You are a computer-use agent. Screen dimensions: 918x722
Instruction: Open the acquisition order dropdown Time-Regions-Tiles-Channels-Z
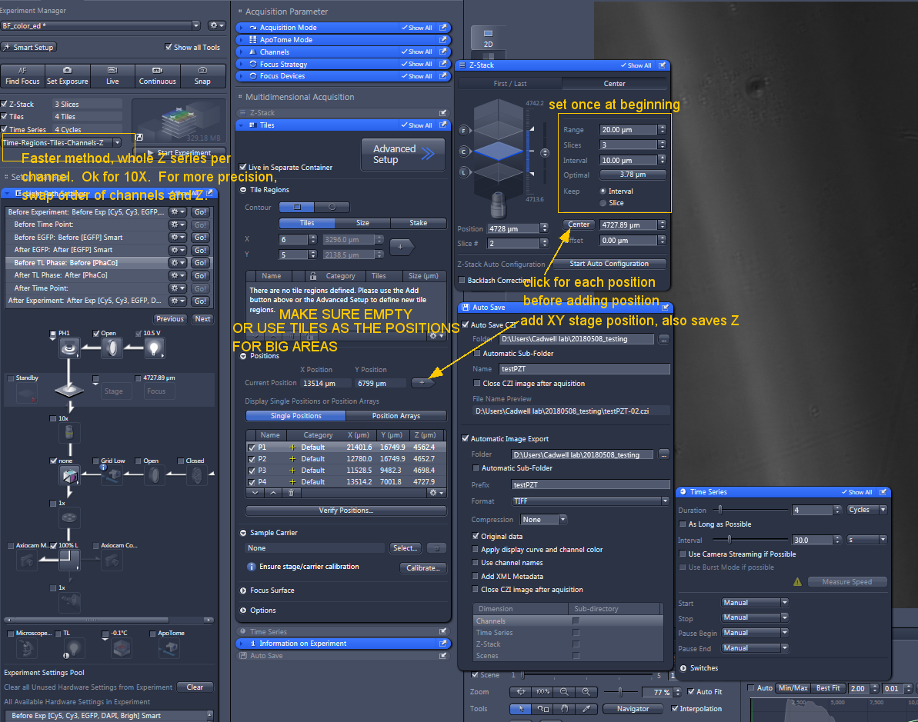[62, 142]
